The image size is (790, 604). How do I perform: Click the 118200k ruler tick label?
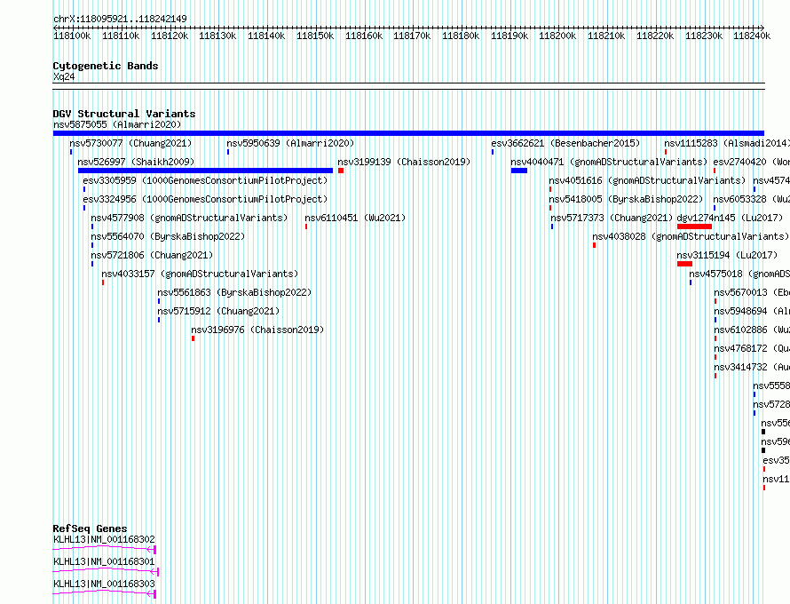pos(557,36)
